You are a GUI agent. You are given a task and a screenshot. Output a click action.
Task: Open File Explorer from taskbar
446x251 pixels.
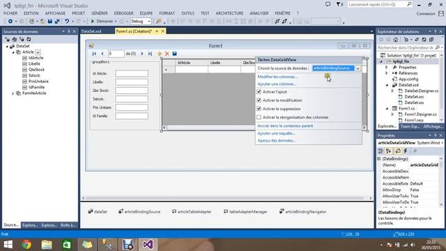tap(47, 245)
